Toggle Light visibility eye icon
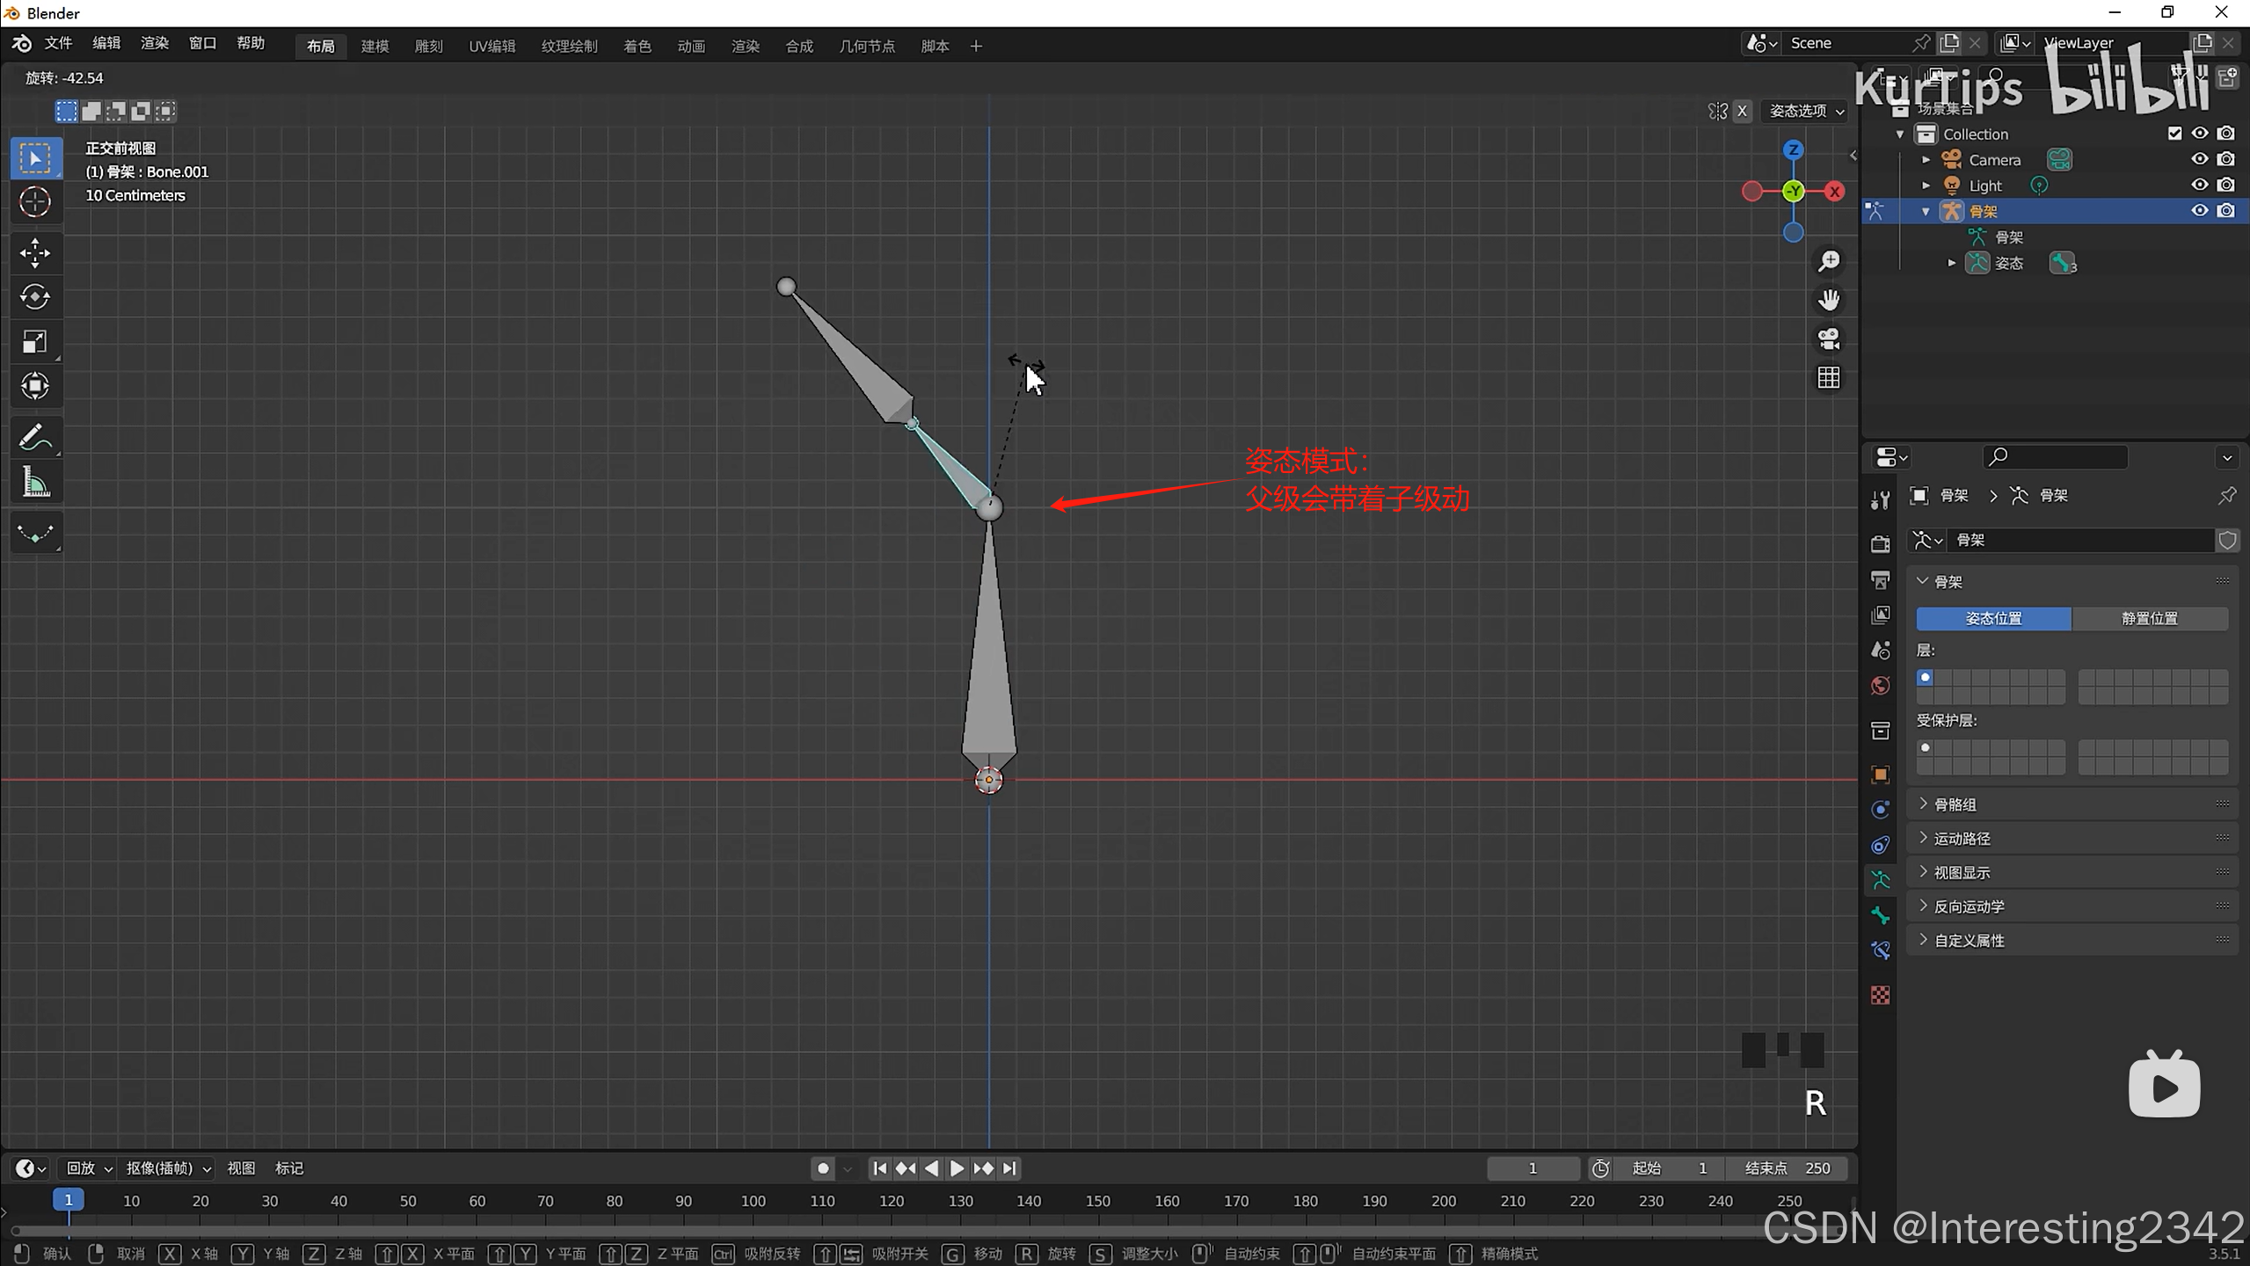The image size is (2250, 1266). point(2200,185)
